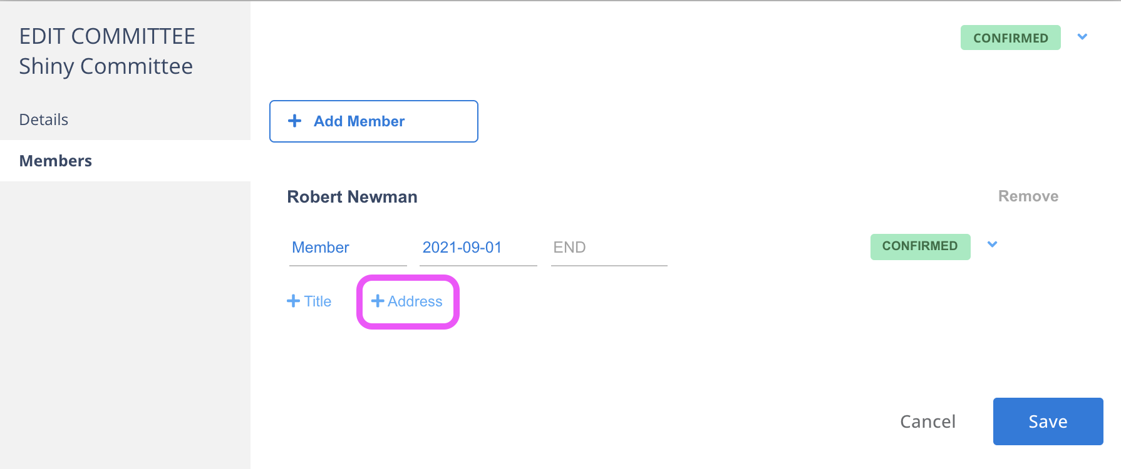
Task: Save the committee changes
Action: (x=1048, y=421)
